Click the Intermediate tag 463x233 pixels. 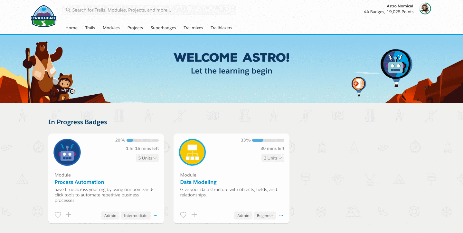pos(136,216)
